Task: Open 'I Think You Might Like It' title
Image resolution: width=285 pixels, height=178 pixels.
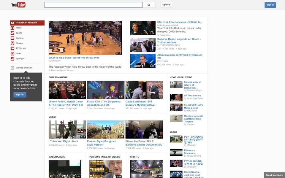Action: pos(63,141)
